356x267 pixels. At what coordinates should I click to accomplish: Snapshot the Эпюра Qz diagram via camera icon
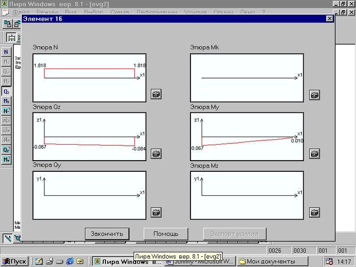156,154
